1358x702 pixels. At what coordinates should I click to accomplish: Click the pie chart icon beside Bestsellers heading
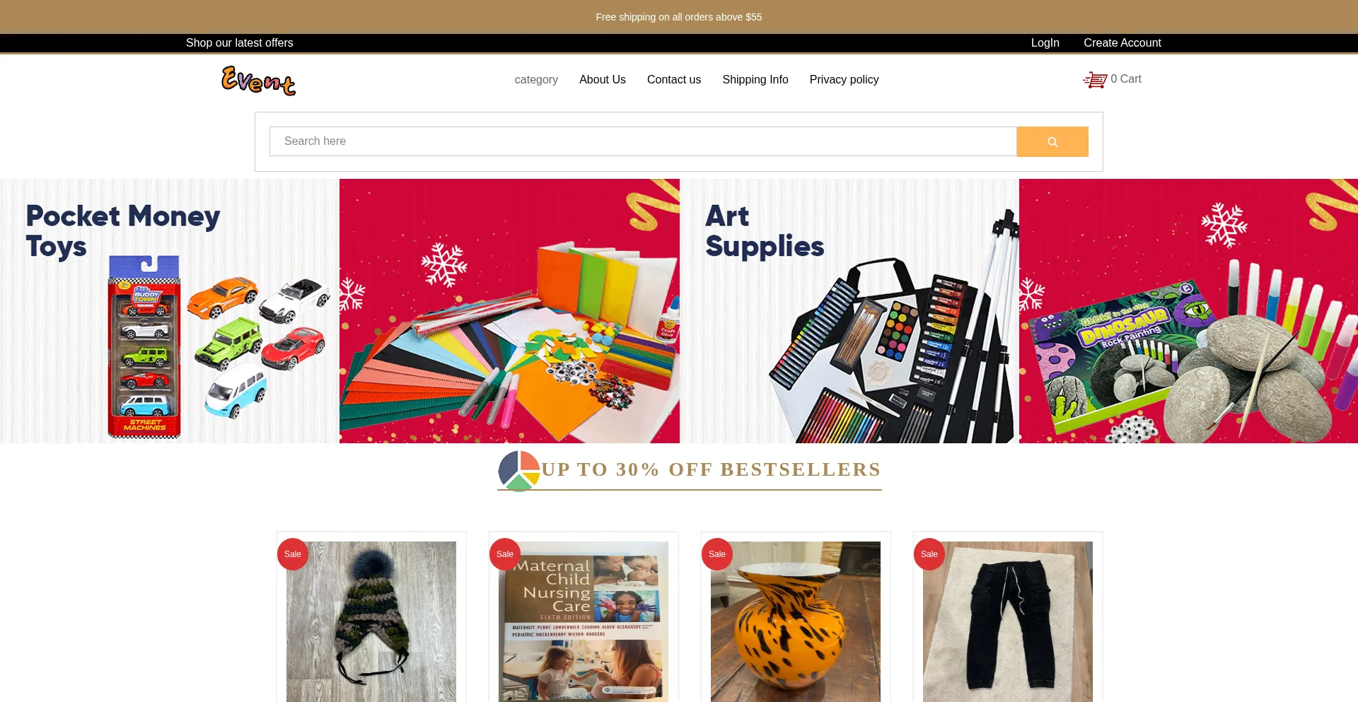point(519,471)
